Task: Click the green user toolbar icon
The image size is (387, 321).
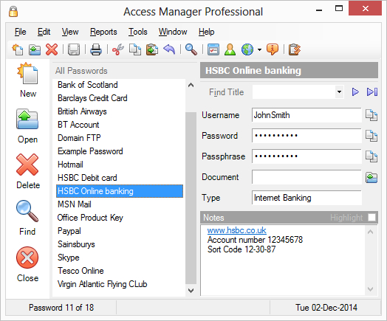Action: [x=230, y=49]
